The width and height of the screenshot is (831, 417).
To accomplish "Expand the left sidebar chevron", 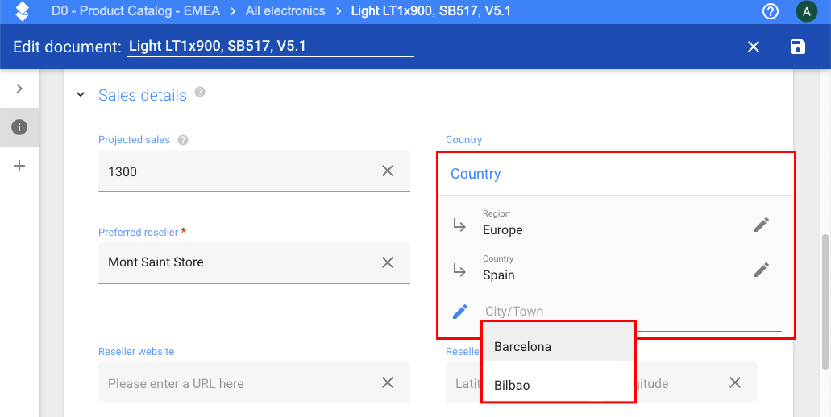I will [19, 89].
